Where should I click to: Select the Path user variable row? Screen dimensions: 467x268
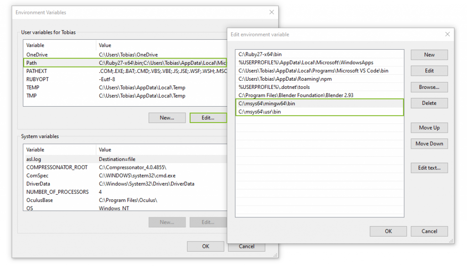pyautogui.click(x=125, y=63)
